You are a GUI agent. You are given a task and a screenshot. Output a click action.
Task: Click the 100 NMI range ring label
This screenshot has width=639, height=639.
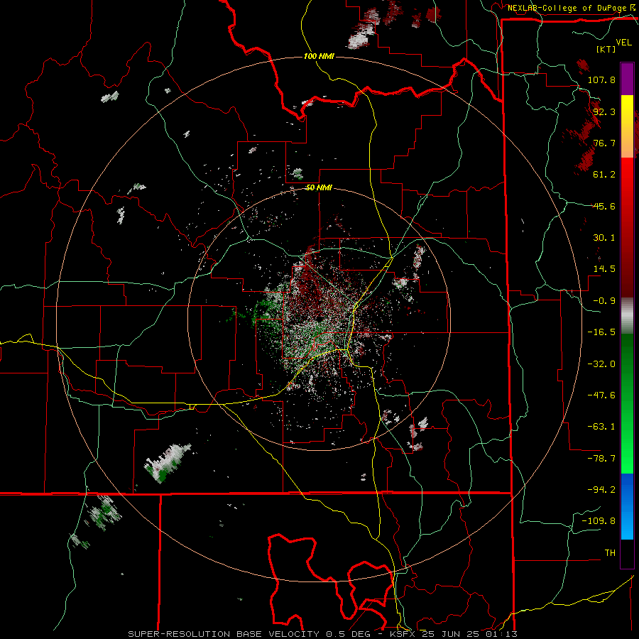click(x=319, y=56)
